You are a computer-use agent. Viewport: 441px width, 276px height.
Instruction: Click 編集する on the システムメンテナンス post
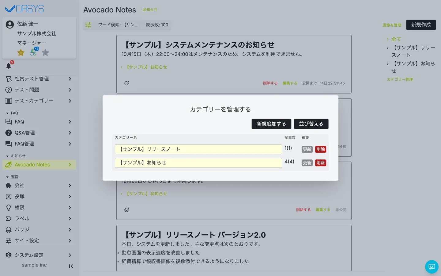290,83
